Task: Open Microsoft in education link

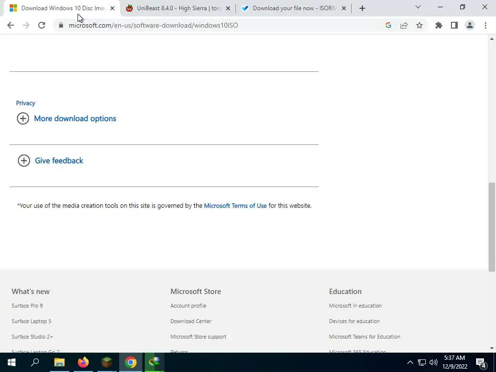Action: [x=356, y=306]
